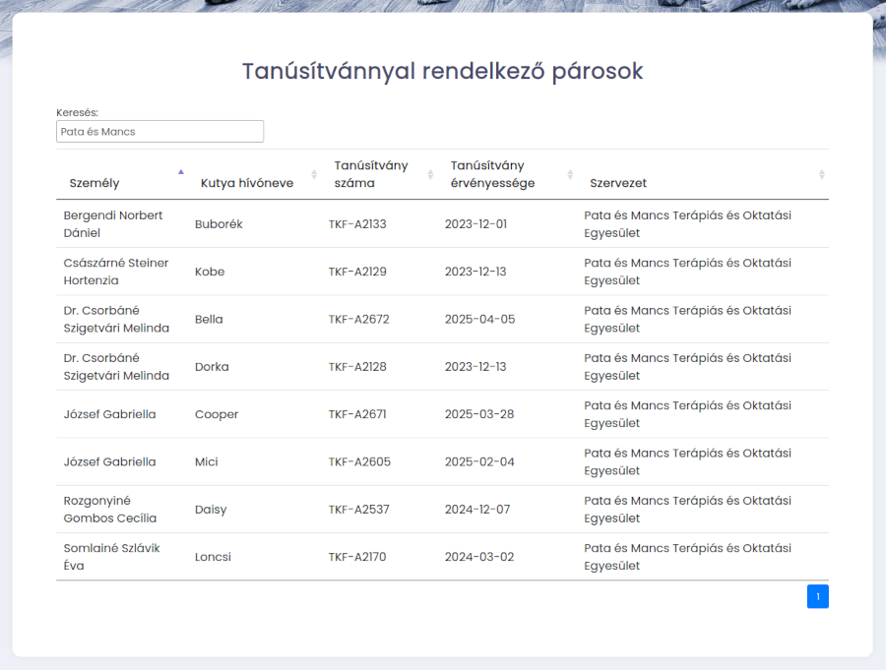Click dog name Loncsi

(213, 557)
